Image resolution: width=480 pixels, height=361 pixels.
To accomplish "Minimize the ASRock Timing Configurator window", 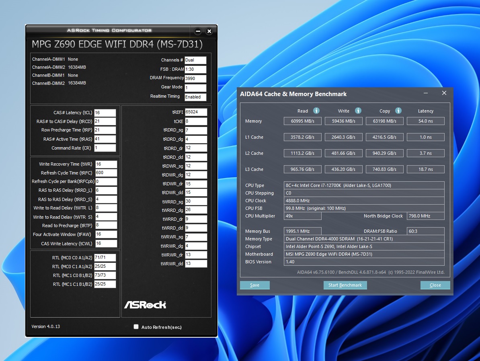I will tap(198, 31).
